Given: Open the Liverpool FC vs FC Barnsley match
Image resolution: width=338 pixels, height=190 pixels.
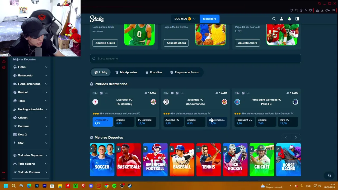Looking at the screenshot, I should 124,102.
